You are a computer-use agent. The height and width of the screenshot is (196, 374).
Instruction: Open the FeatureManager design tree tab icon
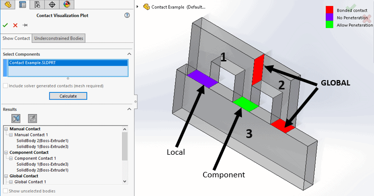8,4
